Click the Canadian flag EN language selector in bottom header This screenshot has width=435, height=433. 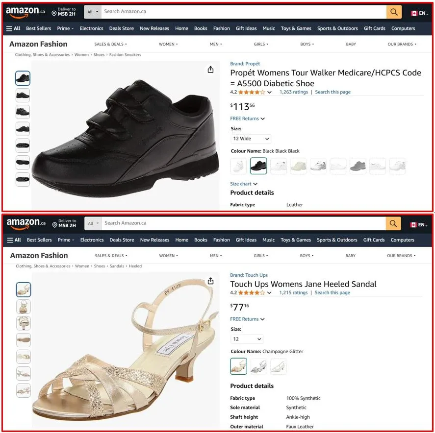click(x=419, y=224)
